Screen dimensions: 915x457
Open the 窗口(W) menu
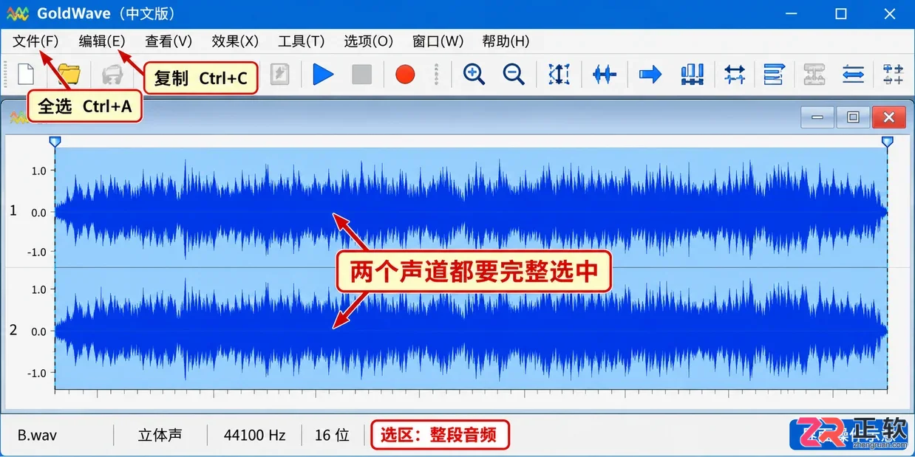(x=438, y=41)
